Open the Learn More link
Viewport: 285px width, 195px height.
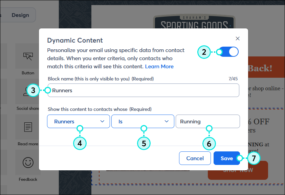point(159,66)
